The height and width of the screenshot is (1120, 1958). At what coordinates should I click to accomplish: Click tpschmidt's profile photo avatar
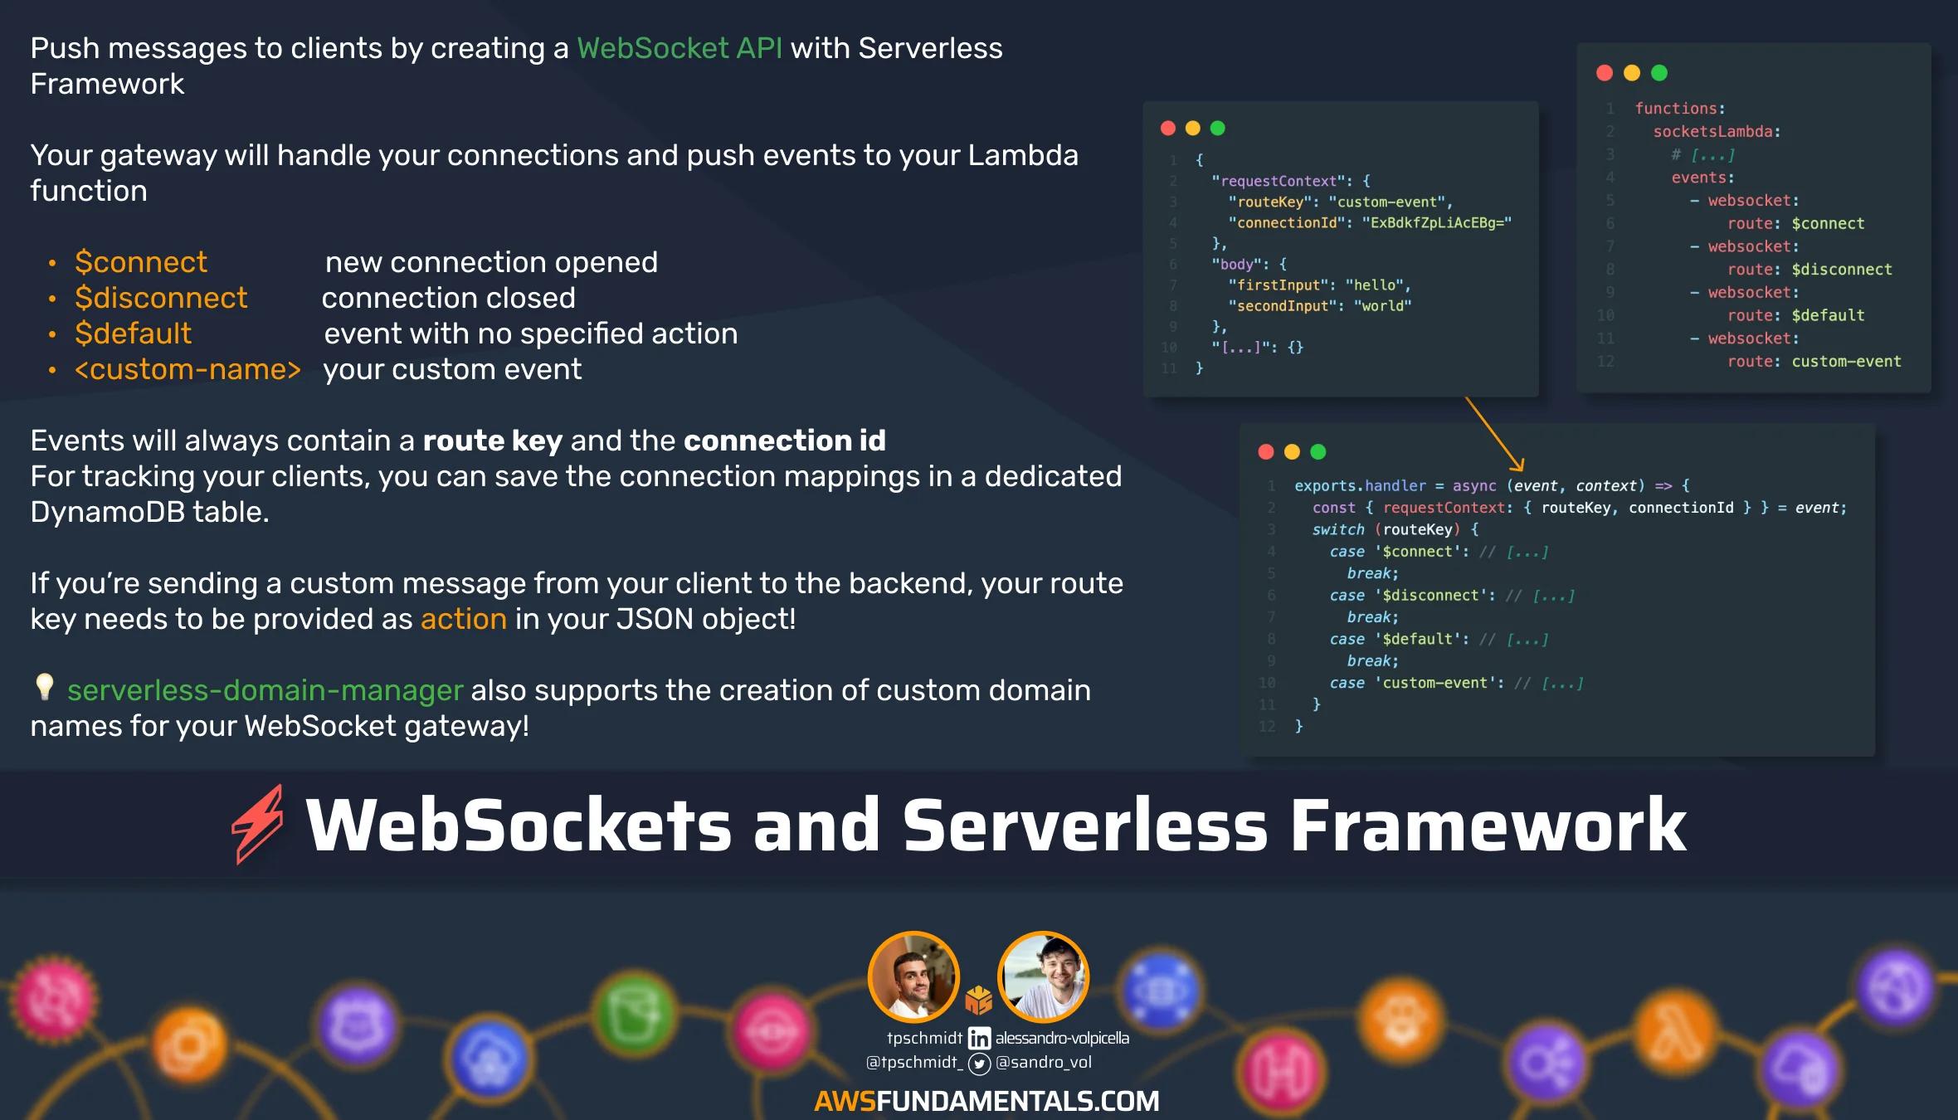coord(913,977)
